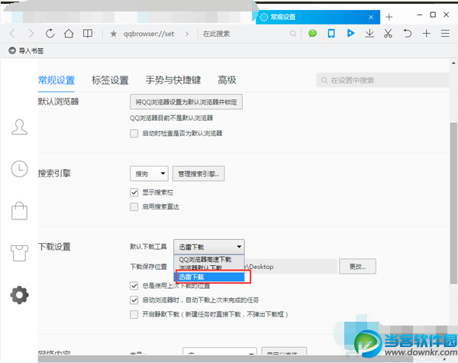
Task: Click the search magnifier in search bar
Action: pos(292,34)
